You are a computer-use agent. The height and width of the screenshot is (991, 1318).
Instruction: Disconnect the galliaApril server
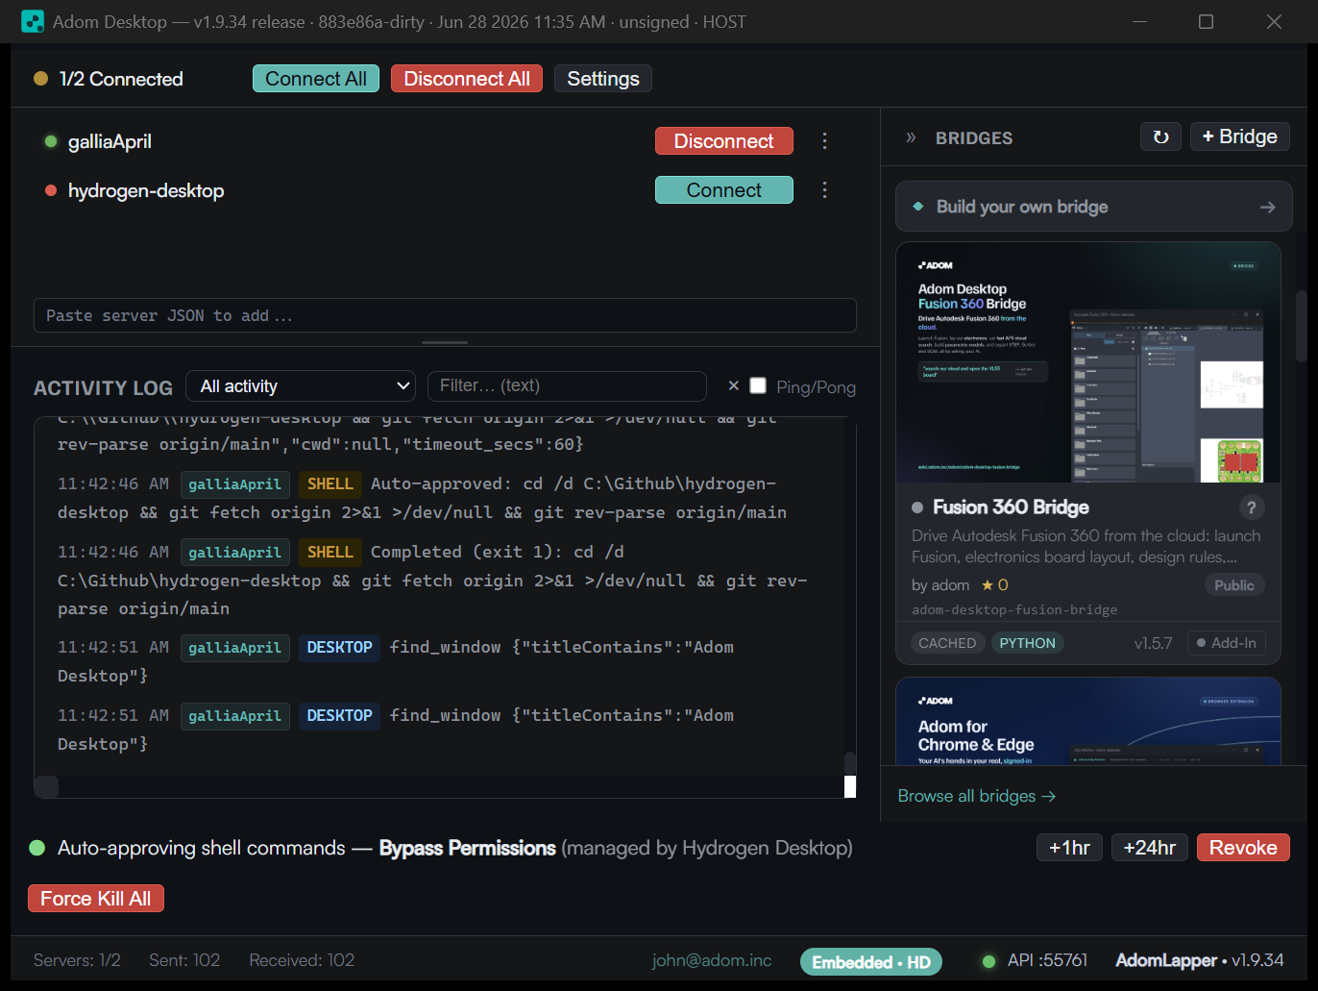pos(724,141)
